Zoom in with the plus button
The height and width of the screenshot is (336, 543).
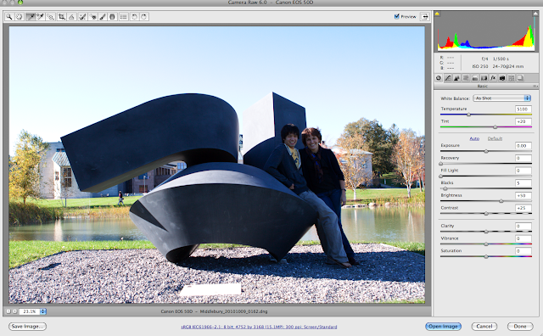pyautogui.click(x=14, y=311)
